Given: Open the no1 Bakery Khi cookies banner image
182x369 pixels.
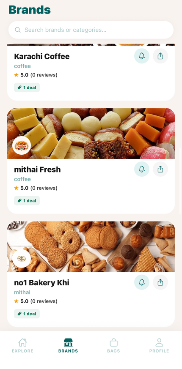Looking at the screenshot, I should (91, 246).
